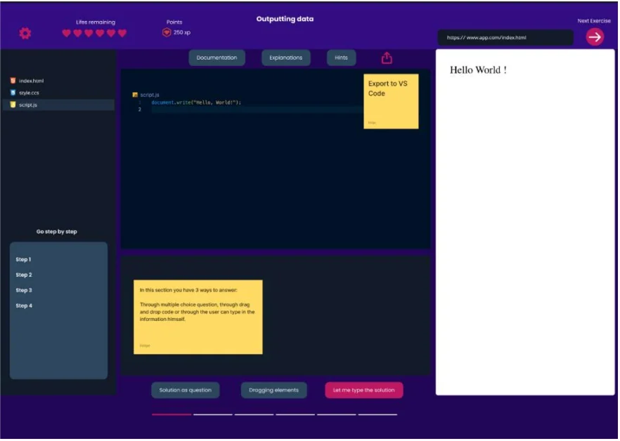Viewport: 620px width, 441px height.
Task: Click the URL address bar
Action: click(x=505, y=37)
